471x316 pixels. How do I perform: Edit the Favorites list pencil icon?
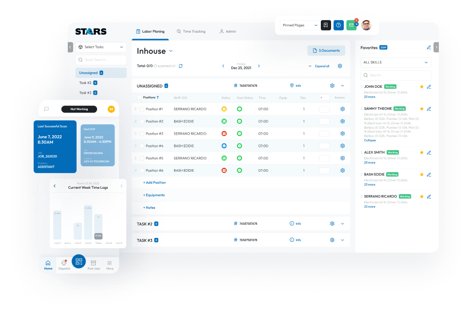(x=429, y=47)
